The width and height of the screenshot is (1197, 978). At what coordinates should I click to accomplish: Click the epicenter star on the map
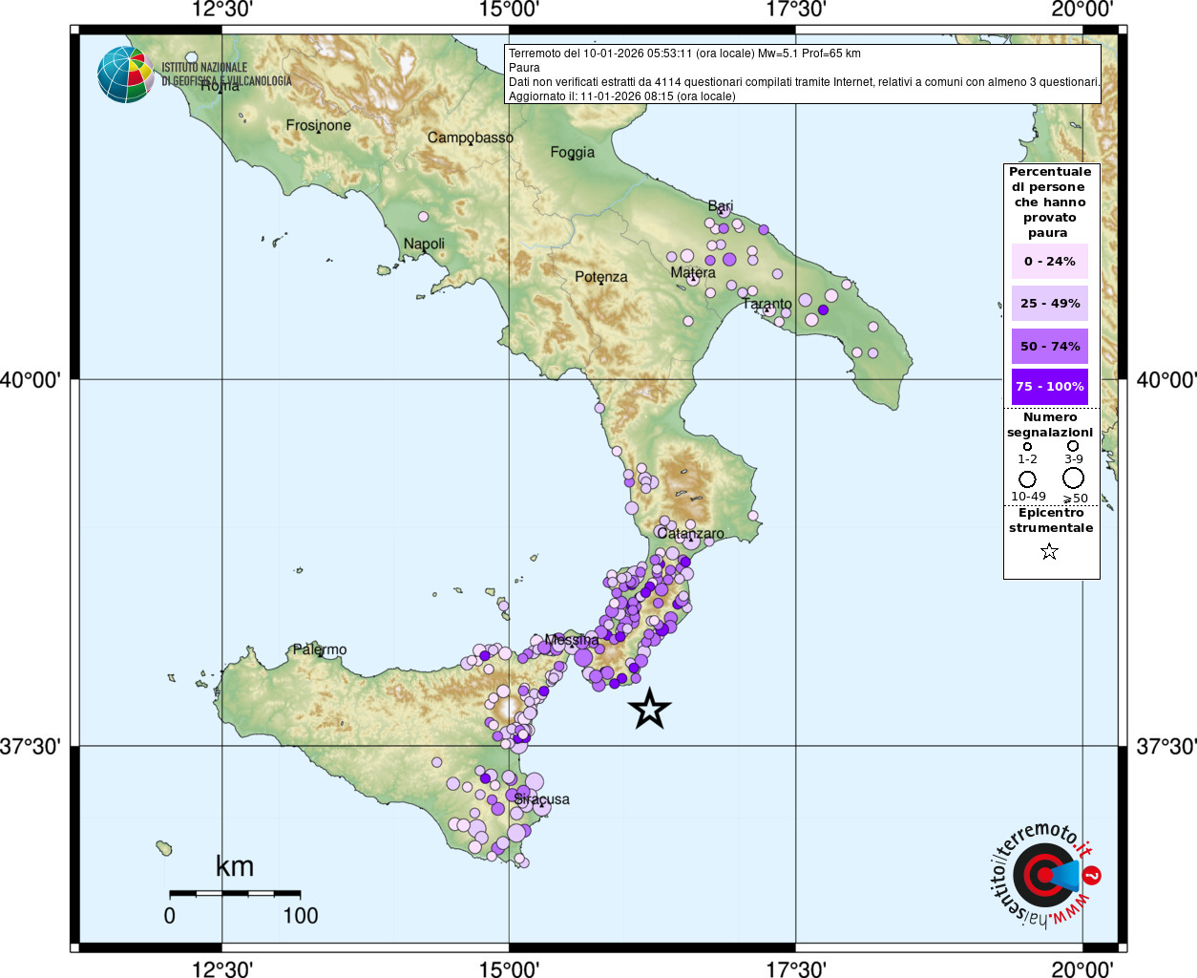coord(650,709)
